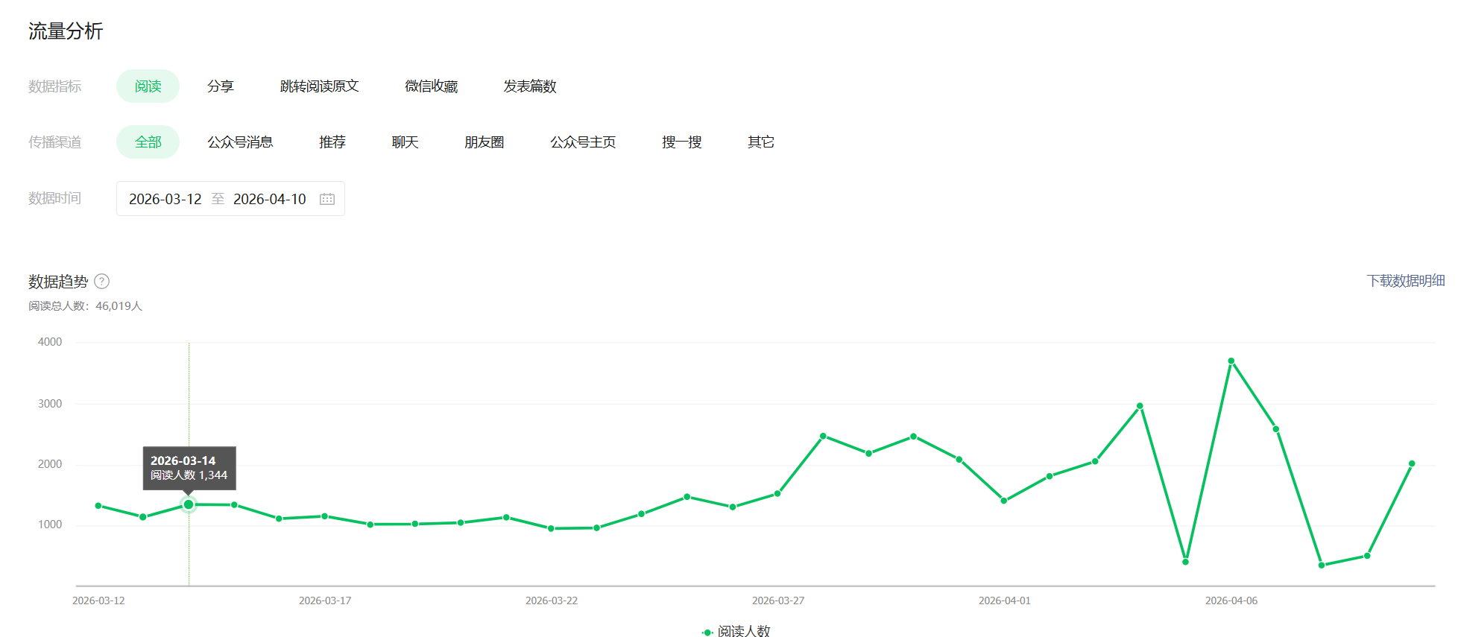Viewport: 1458px width, 637px height.
Task: Choose the 发表篇数 metric
Action: pos(530,86)
